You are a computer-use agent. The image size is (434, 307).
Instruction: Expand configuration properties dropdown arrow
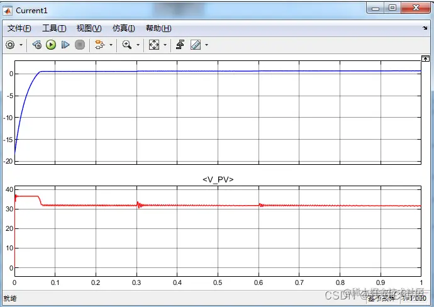(21, 45)
